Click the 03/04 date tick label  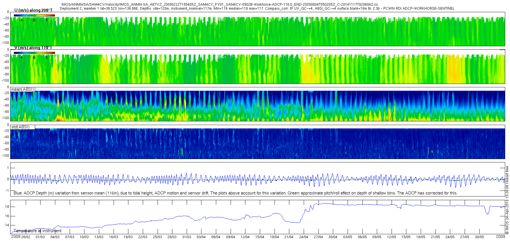pos(201,237)
